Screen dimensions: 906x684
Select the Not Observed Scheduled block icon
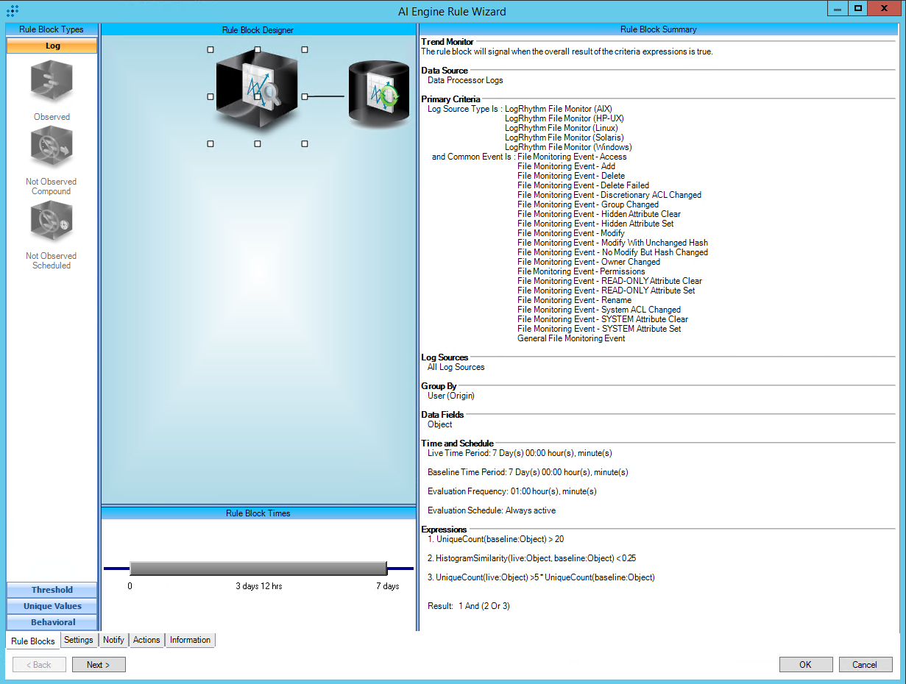pos(52,223)
